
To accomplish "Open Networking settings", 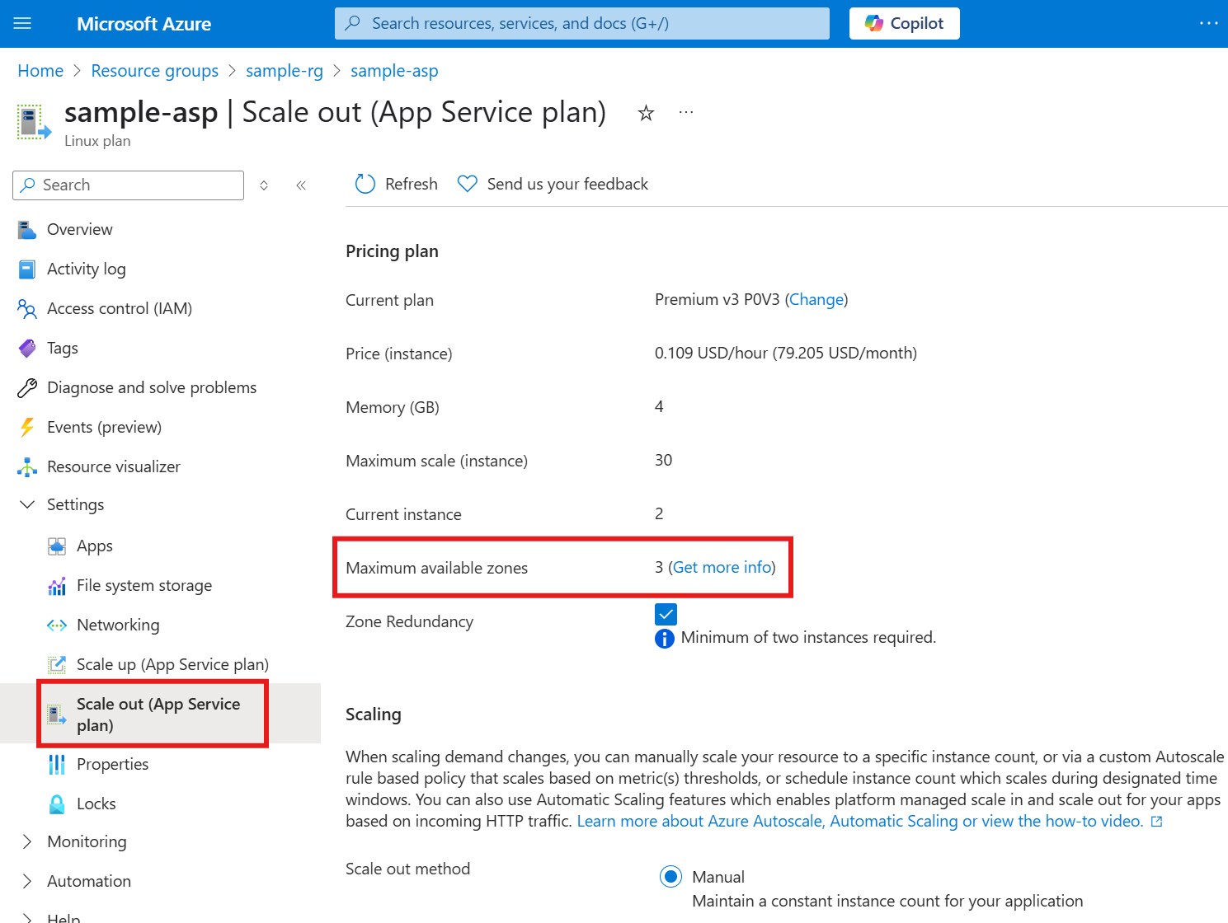I will (x=118, y=625).
